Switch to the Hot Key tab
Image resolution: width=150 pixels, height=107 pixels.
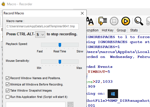pyautogui.click(x=108, y=30)
